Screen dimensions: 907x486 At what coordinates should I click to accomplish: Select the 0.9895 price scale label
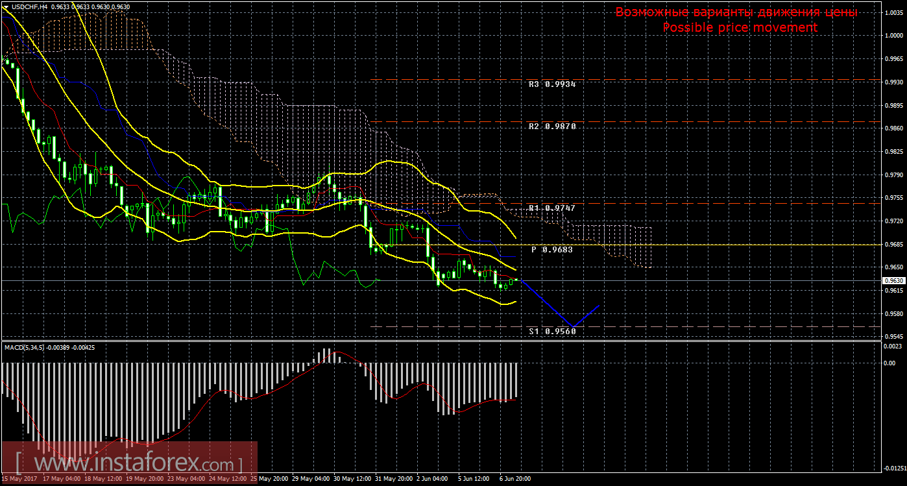895,105
